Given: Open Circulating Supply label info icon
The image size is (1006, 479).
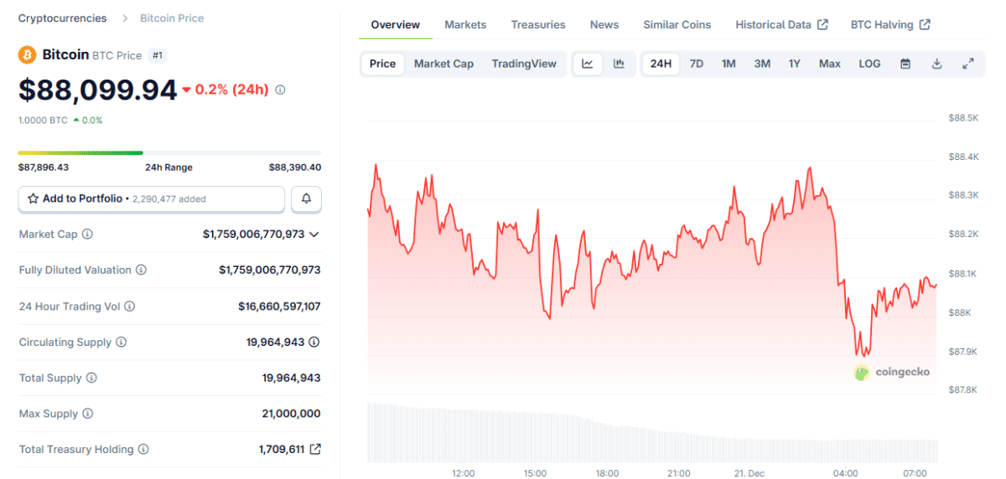Looking at the screenshot, I should click(x=121, y=343).
